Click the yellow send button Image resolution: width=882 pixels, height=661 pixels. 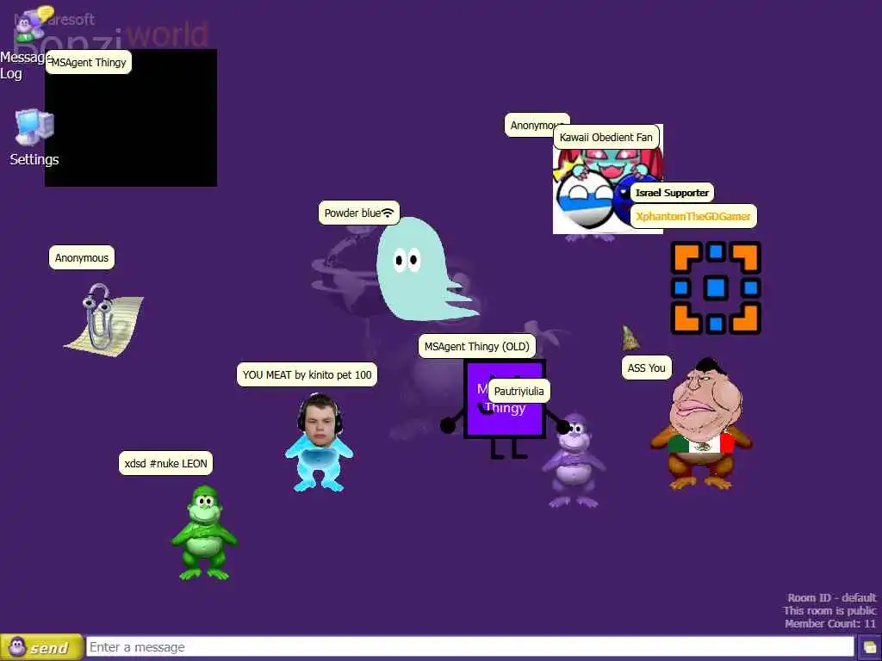[x=41, y=647]
